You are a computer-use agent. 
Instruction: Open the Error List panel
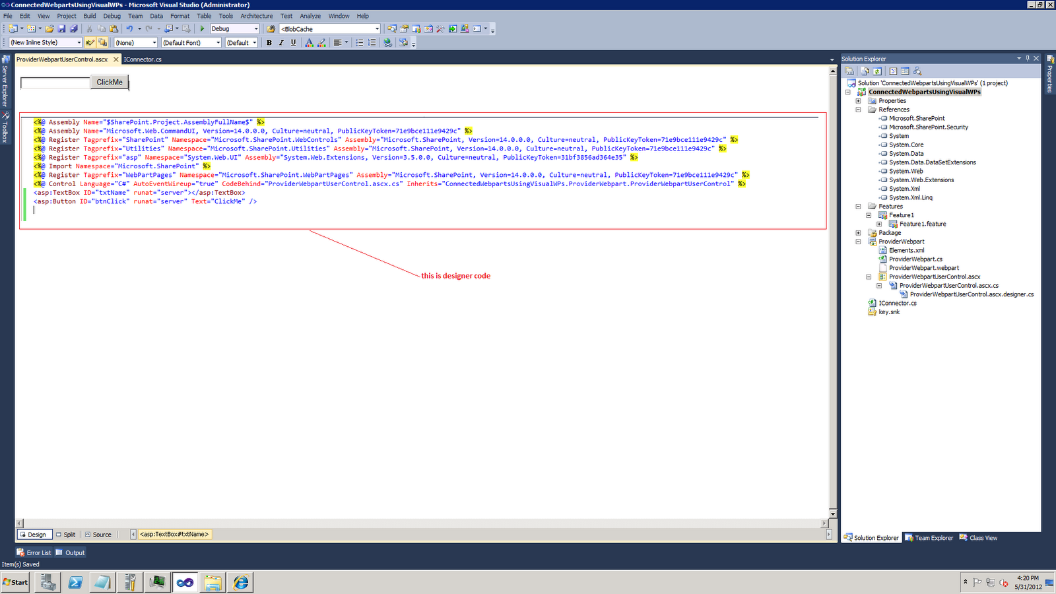(x=34, y=553)
